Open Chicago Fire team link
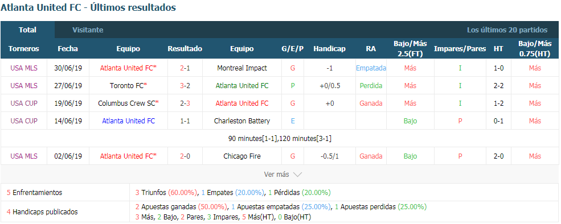Viewport: 561px width, 224px height. click(242, 156)
